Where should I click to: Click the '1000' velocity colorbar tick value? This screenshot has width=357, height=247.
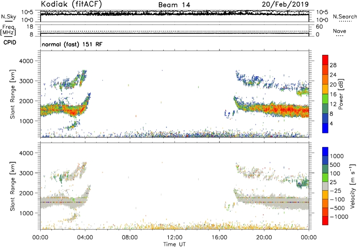337,156
